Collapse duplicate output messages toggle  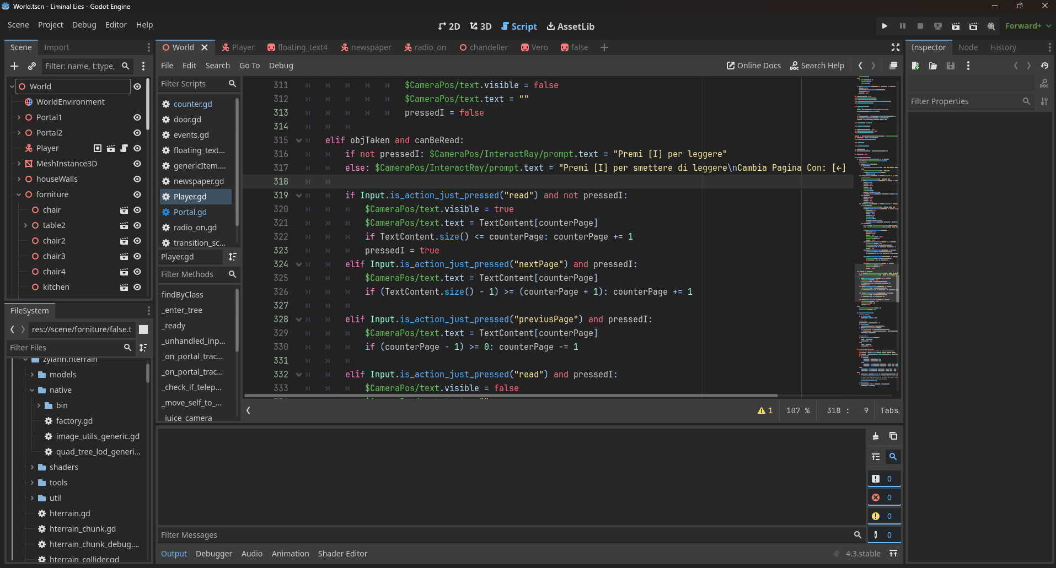pos(876,457)
